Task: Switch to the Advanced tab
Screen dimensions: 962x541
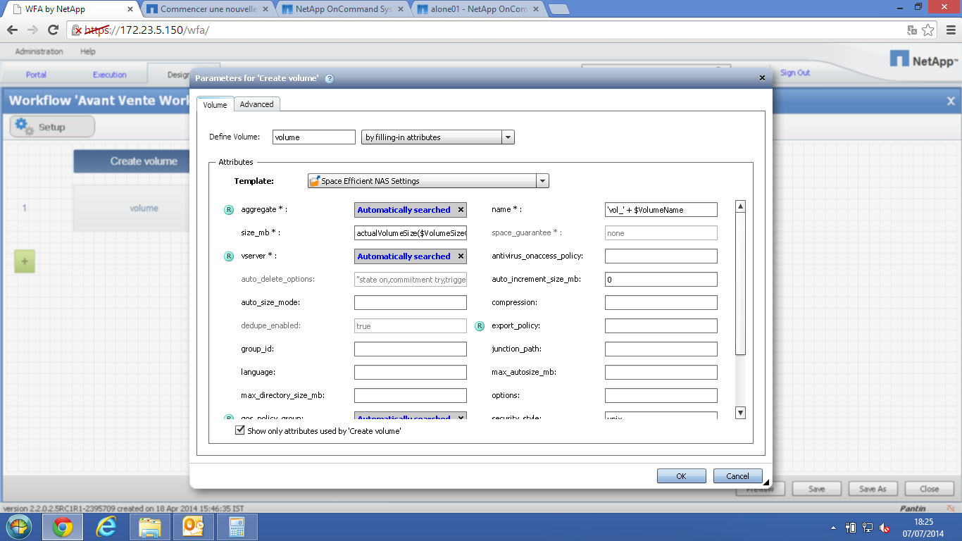Action: click(x=256, y=104)
